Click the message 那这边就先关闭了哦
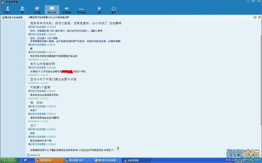 tap(41, 141)
